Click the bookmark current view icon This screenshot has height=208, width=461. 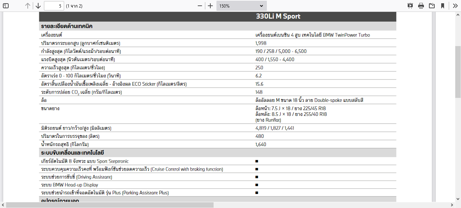[443, 6]
